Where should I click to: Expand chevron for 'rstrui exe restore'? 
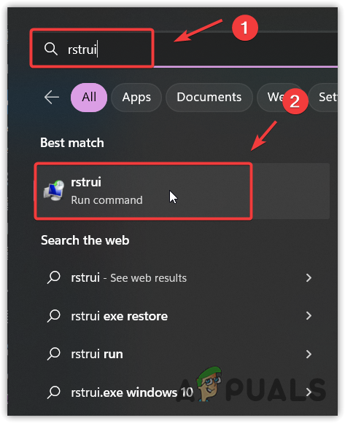tap(309, 316)
